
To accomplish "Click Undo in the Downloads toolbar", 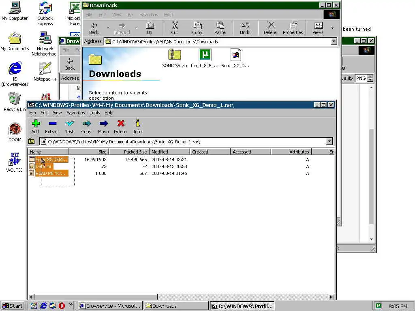I will (245, 28).
